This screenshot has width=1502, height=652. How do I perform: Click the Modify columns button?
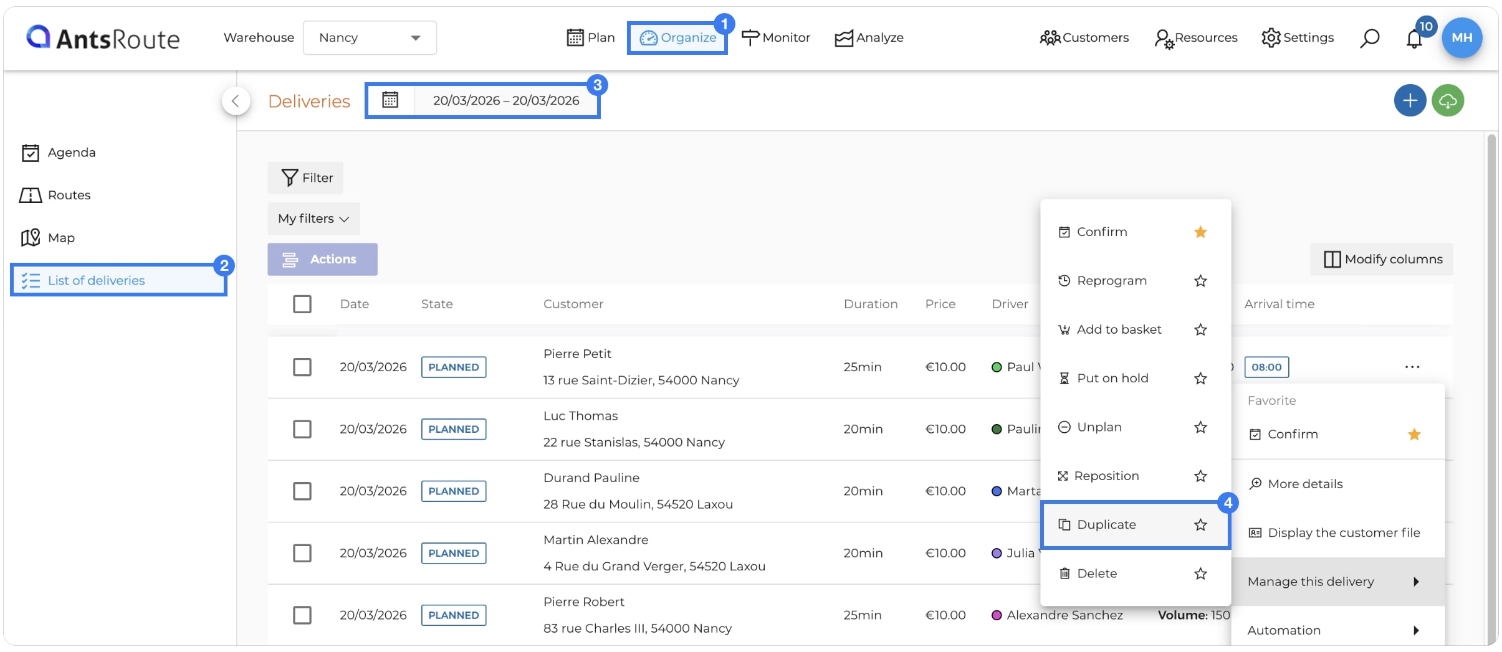point(1382,259)
